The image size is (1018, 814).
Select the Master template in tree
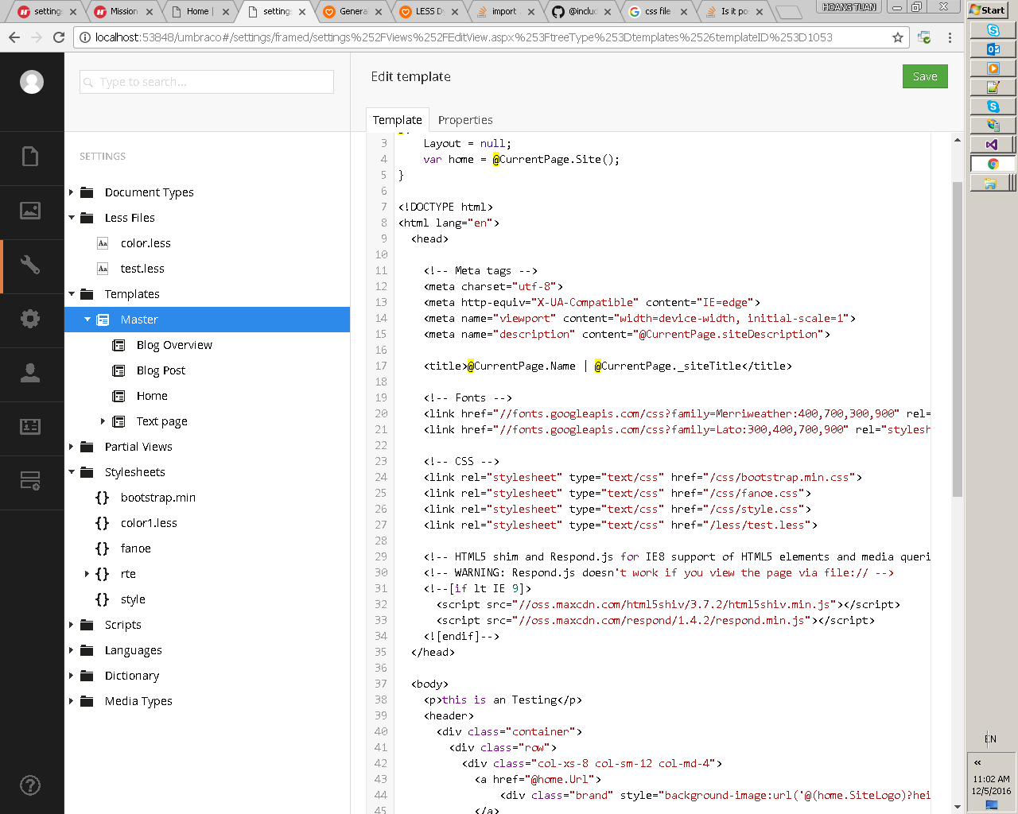207,320
